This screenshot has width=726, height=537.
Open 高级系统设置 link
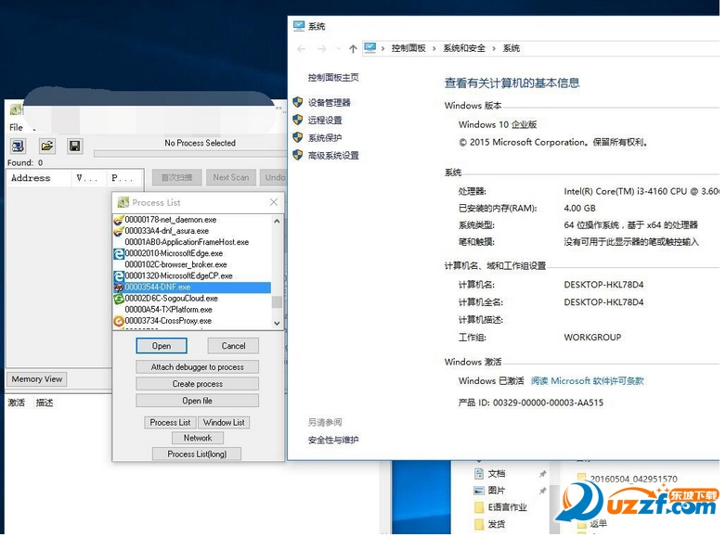pos(333,156)
